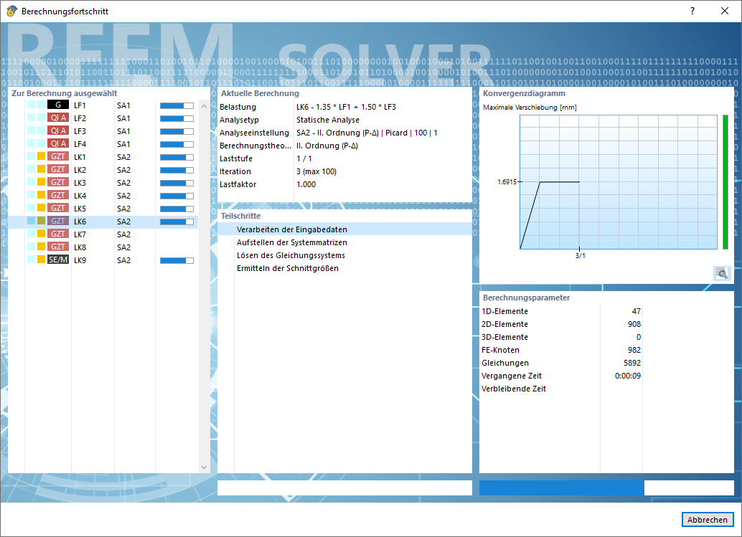The height and width of the screenshot is (537, 742).
Task: Click the QI A badge of LF3
Action: click(58, 130)
